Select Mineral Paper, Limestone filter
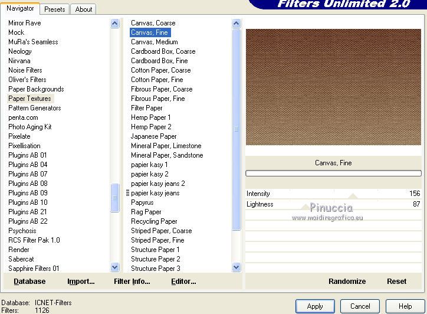The width and height of the screenshot is (427, 314). [x=166, y=146]
